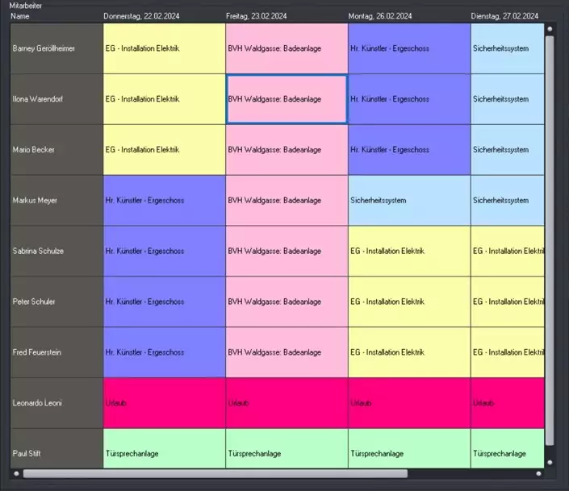
Task: Click the horizontal scrollbar thumb
Action: (215, 473)
